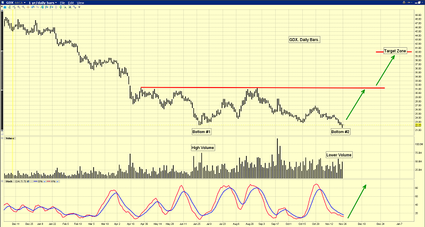425x227 pixels.
Task: Click the pin icon in title bar
Action: click(409, 3)
